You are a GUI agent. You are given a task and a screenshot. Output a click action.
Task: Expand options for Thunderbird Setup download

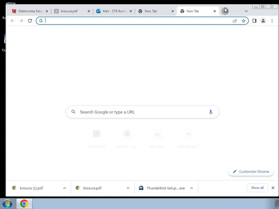click(x=192, y=188)
